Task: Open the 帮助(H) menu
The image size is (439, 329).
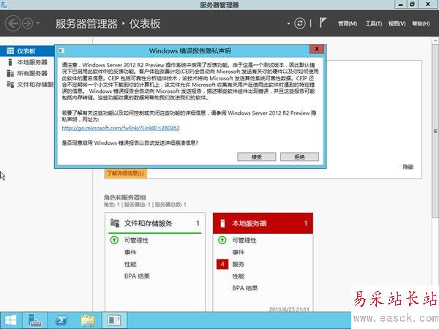Action: pos(421,24)
